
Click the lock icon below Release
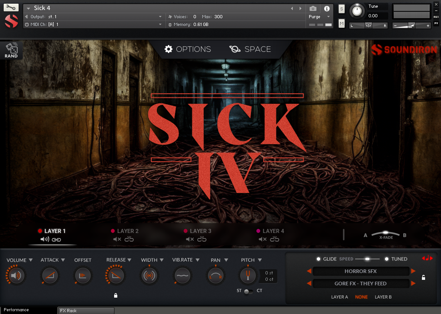pyautogui.click(x=115, y=295)
